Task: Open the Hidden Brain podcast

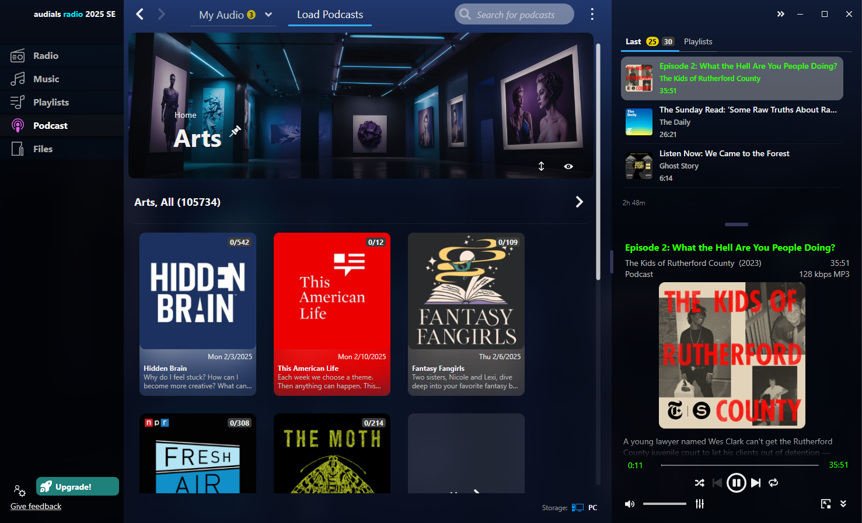Action: (x=198, y=314)
